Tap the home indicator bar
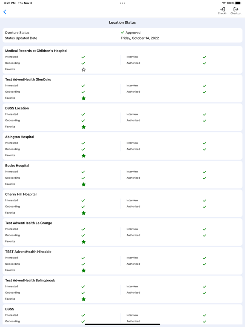The image size is (245, 327). click(x=122, y=324)
